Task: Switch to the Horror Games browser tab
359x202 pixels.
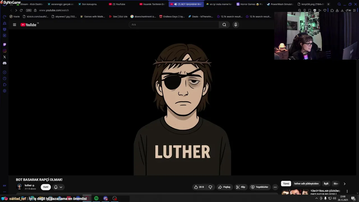Action: coord(249,4)
